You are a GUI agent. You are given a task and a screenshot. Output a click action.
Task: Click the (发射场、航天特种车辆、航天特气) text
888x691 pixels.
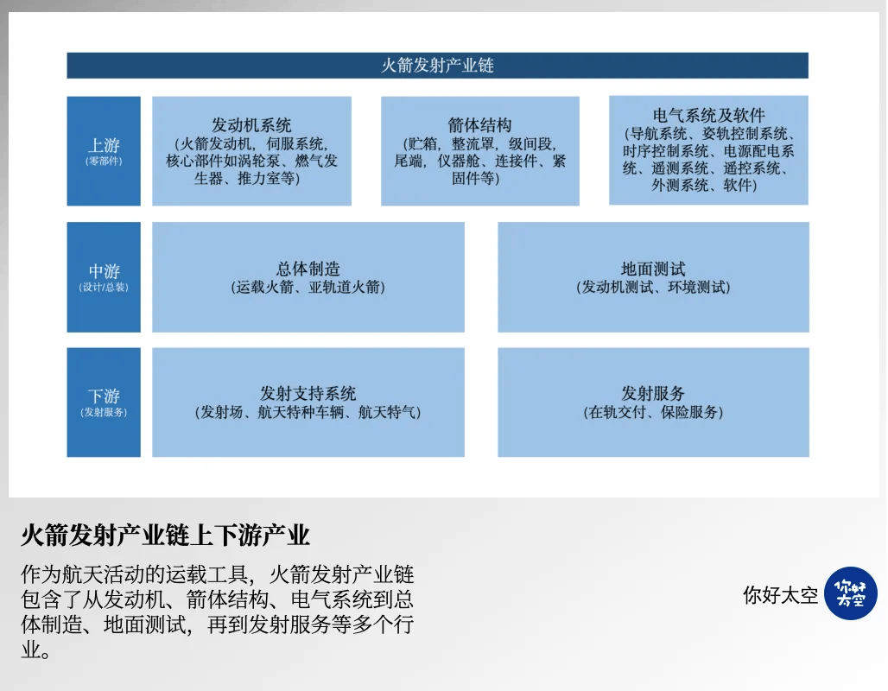coord(308,413)
